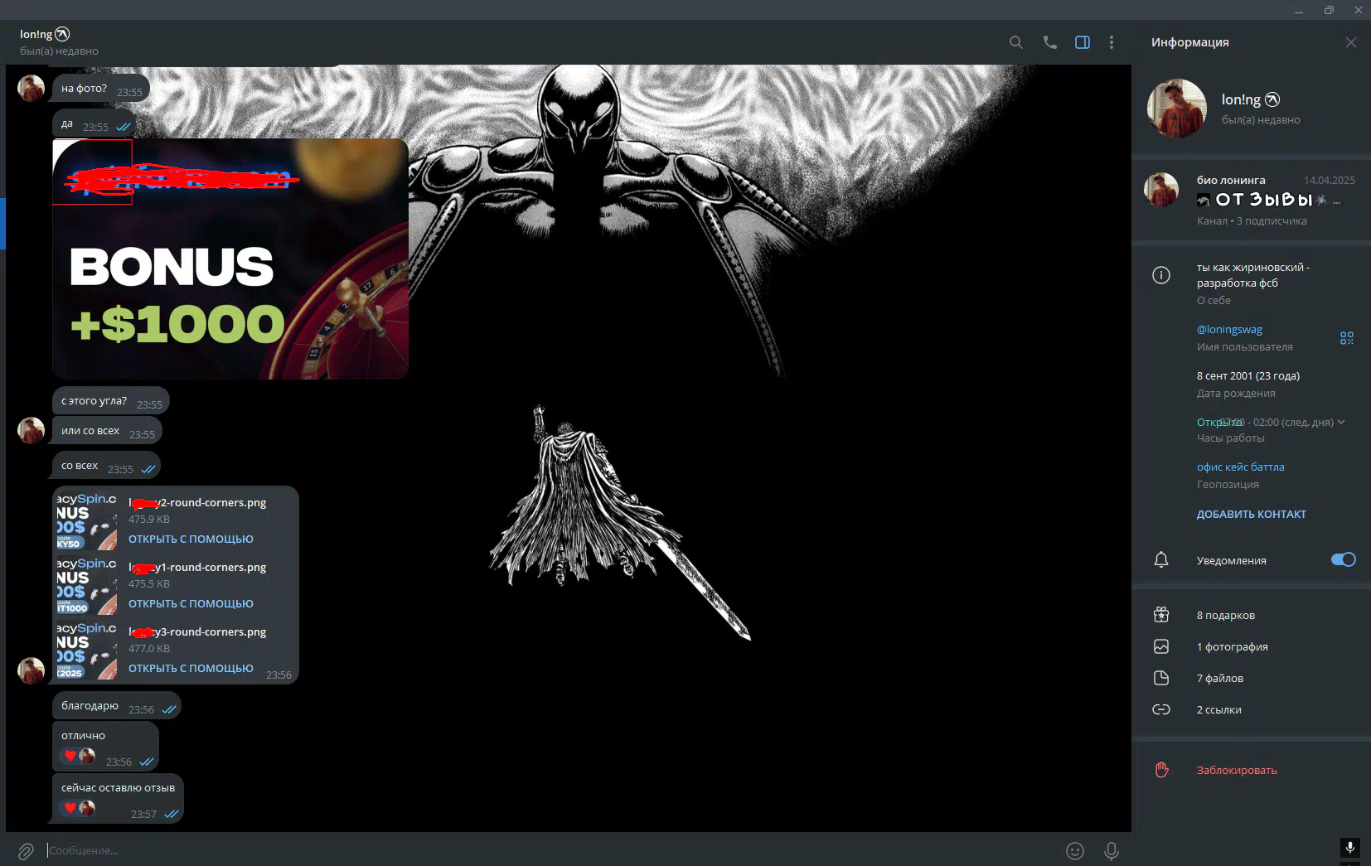Image resolution: width=1371 pixels, height=866 pixels.
Task: Click the file icon beside 7 файлов
Action: [1161, 678]
